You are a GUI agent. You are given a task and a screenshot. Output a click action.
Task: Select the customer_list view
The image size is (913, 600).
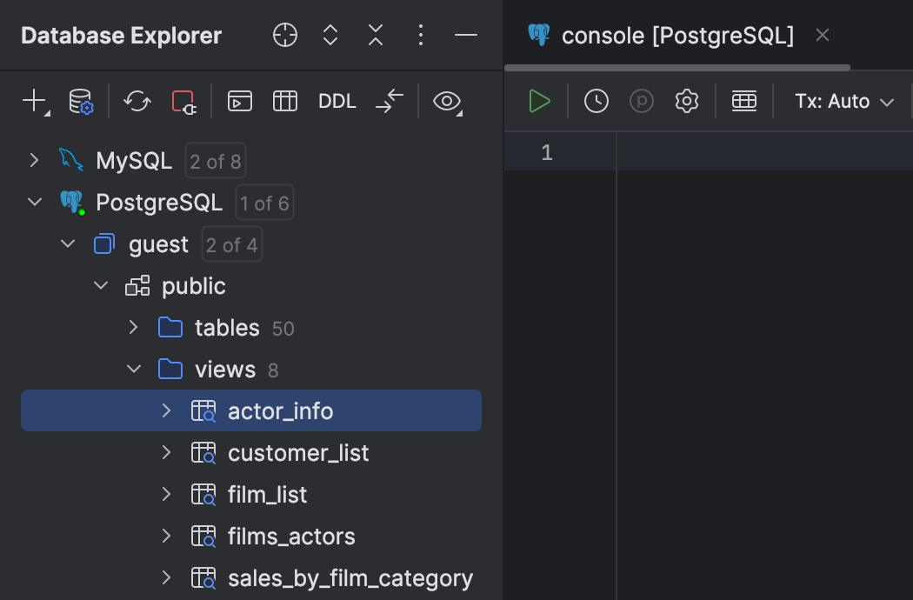coord(298,452)
